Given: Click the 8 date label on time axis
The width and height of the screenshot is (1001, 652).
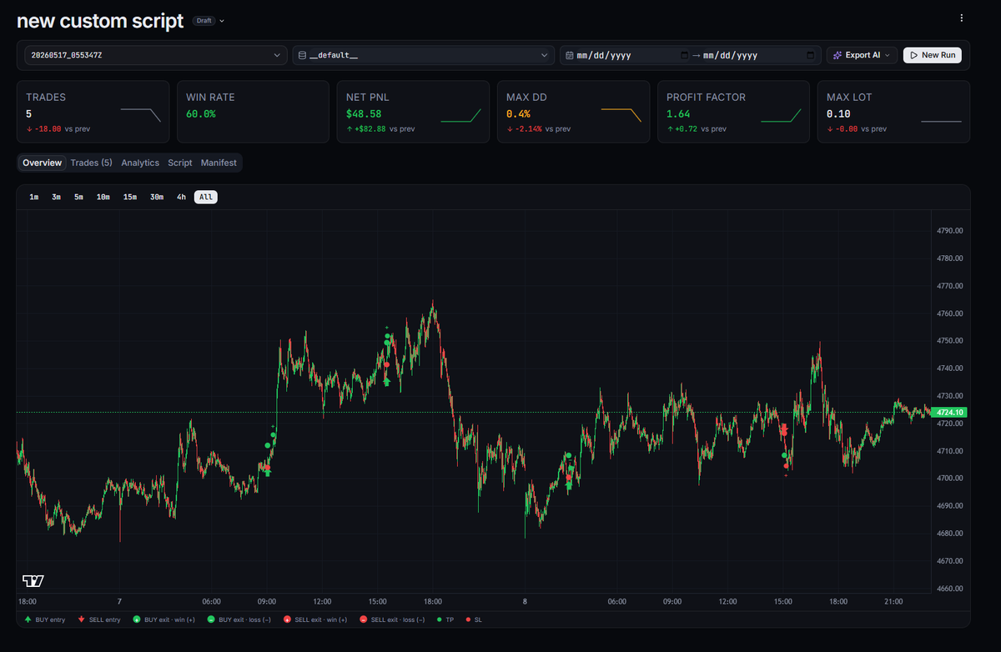Looking at the screenshot, I should [525, 601].
